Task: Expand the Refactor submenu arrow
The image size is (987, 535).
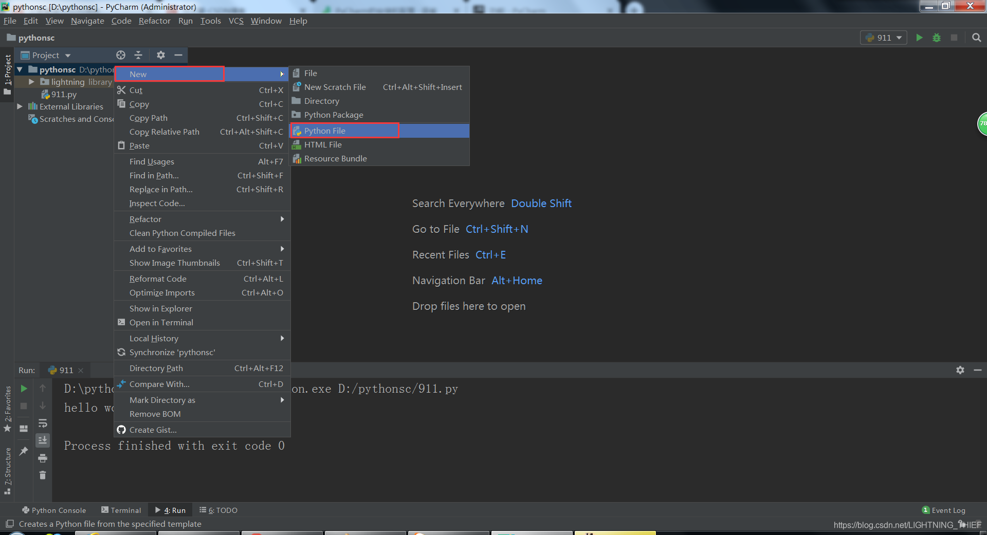Action: point(282,219)
